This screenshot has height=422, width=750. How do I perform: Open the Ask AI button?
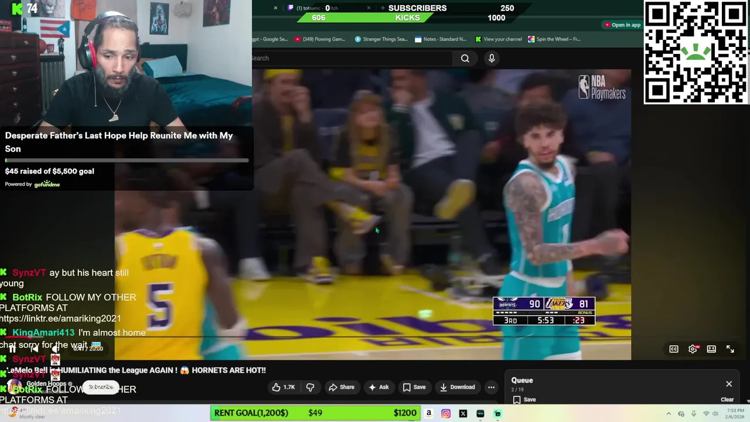point(378,387)
